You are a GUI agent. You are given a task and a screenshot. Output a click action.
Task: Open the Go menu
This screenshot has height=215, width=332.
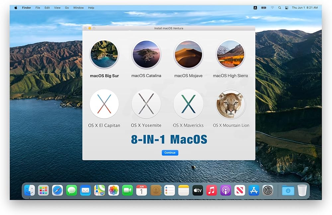(x=67, y=8)
